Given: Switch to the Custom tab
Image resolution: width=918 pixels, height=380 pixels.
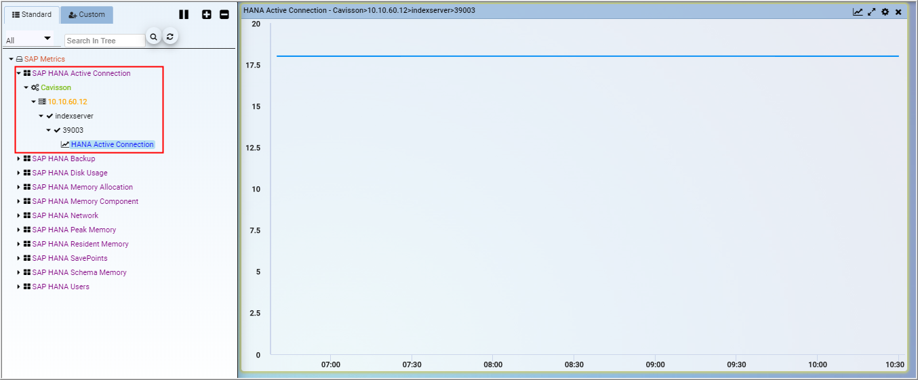Looking at the screenshot, I should 87,15.
